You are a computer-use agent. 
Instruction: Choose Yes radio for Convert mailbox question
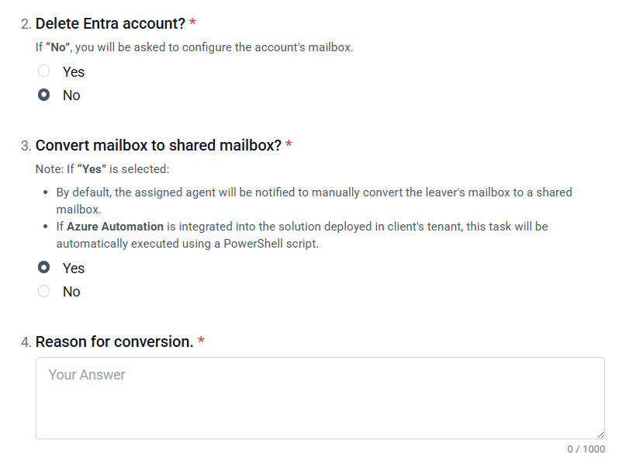tap(44, 268)
